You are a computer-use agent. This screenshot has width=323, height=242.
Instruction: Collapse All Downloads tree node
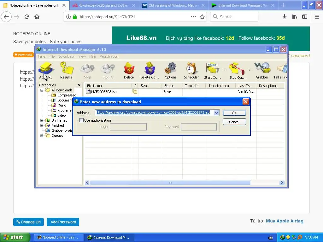click(42, 90)
